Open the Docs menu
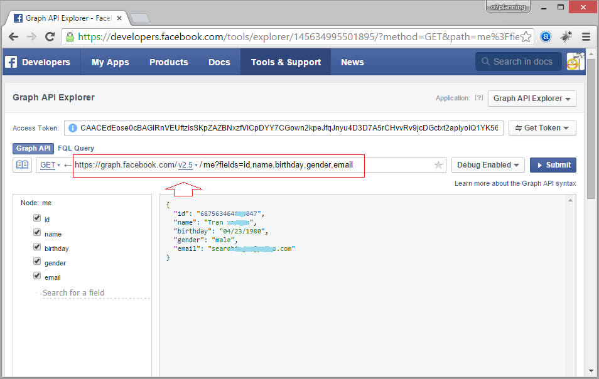The image size is (599, 379). (219, 62)
